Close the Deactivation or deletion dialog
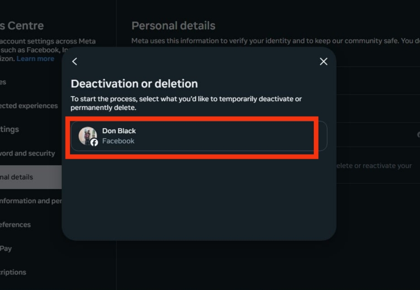The image size is (420, 290). coord(323,62)
